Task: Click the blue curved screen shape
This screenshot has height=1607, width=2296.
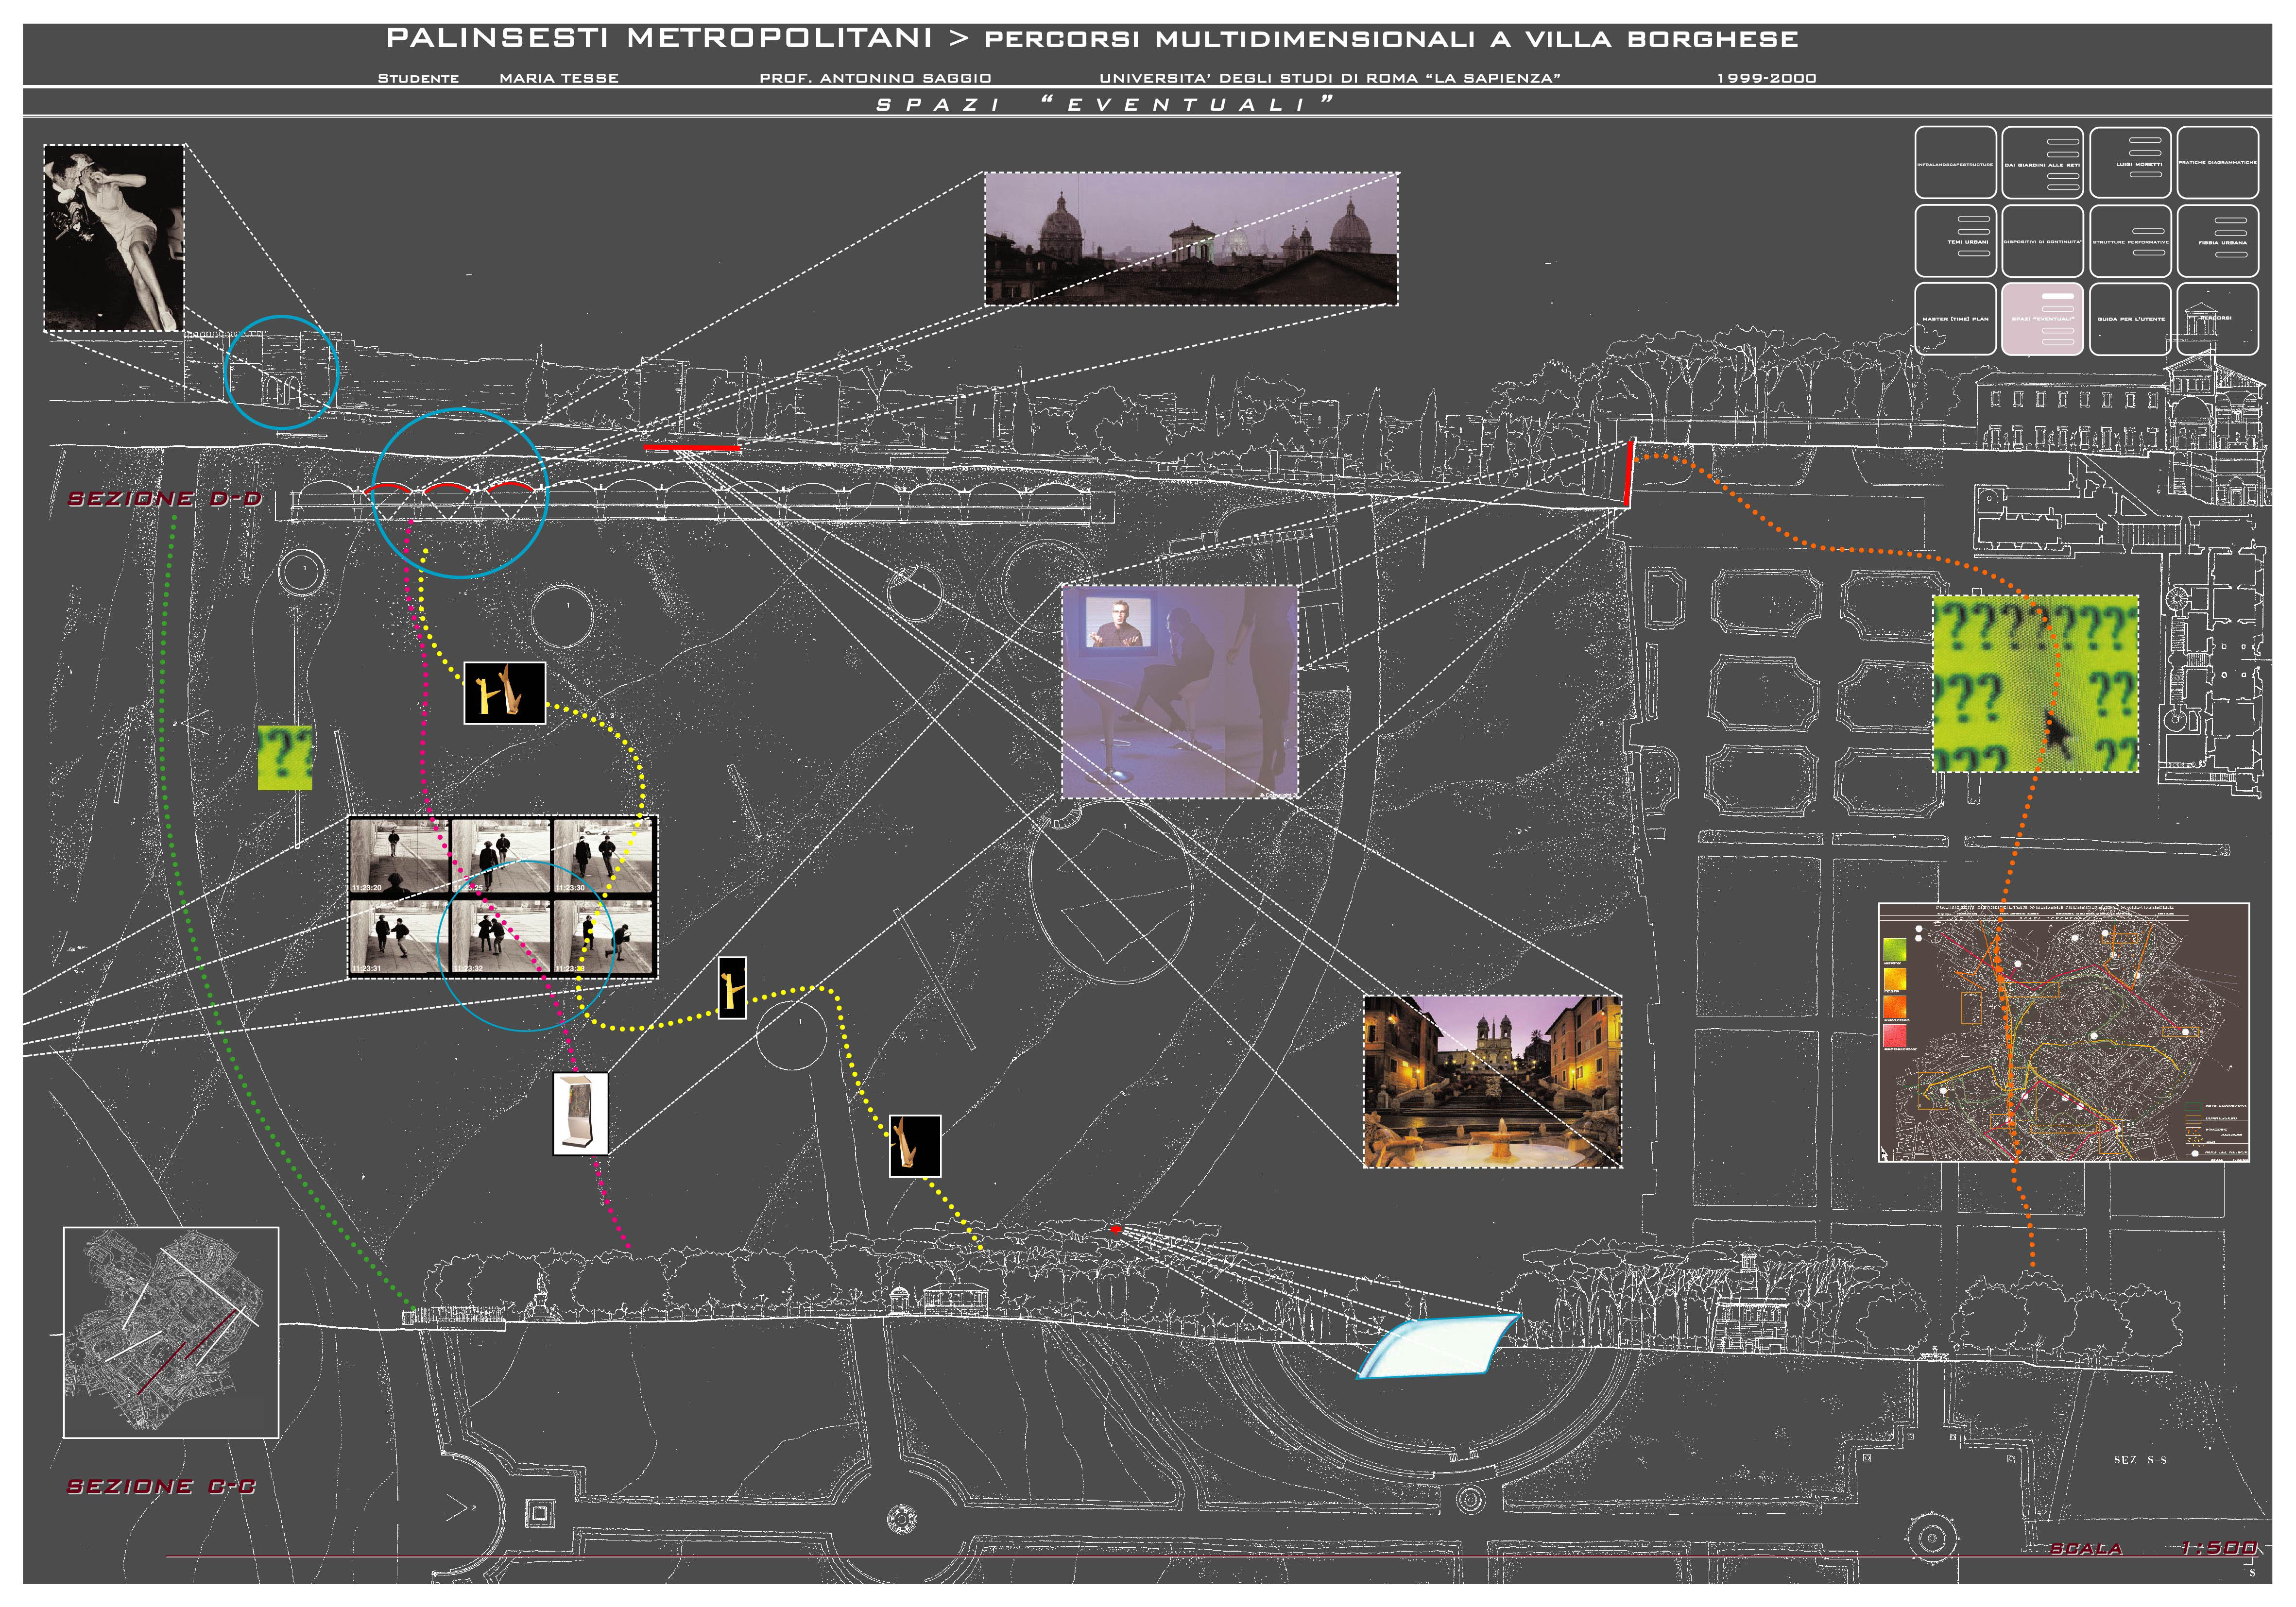Action: click(x=1440, y=1346)
